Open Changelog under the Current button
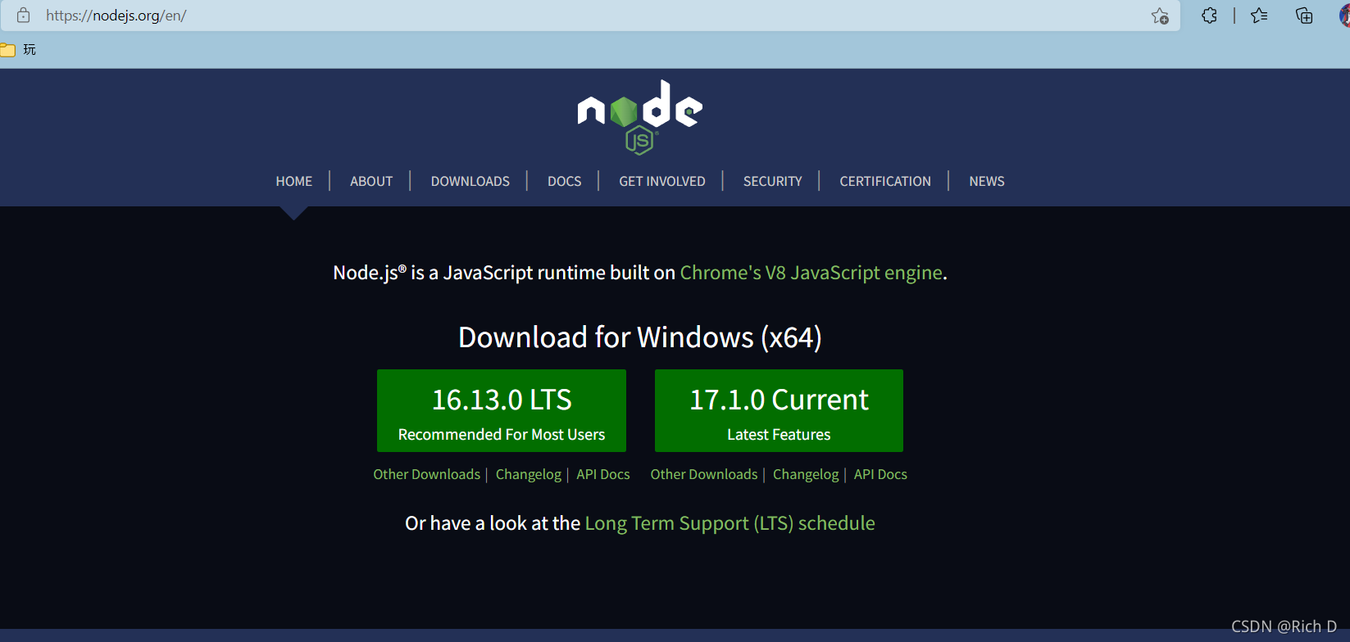 806,474
